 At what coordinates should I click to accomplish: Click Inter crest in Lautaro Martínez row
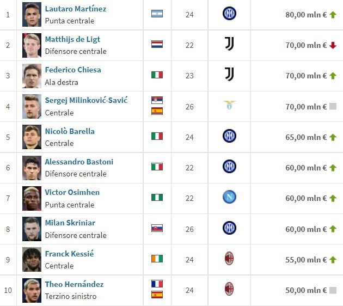pyautogui.click(x=229, y=14)
